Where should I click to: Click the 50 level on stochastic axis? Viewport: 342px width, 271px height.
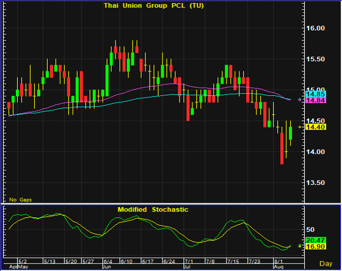(x=310, y=229)
